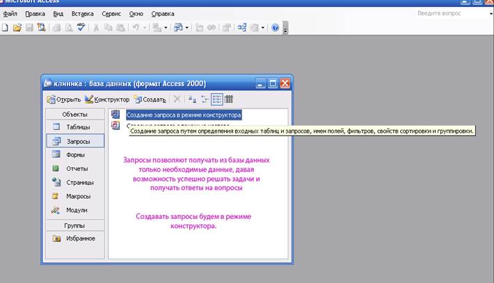Click the New database icon in toolbar
The image size is (494, 283).
click(6, 28)
